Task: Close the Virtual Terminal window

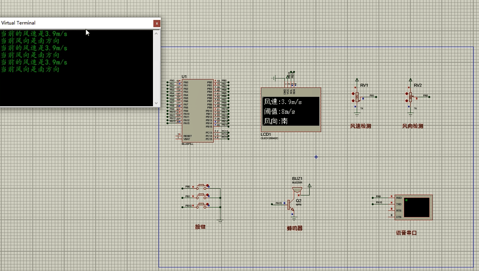Action: tap(156, 23)
